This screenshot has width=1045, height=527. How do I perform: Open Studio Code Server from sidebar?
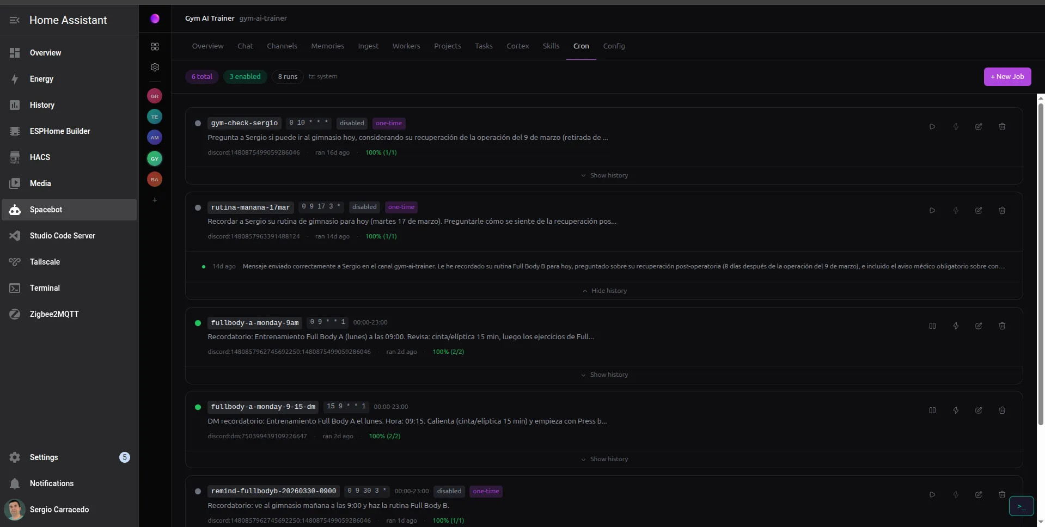[x=62, y=236]
